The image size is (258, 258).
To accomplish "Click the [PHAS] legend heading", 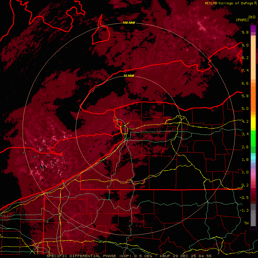I will coord(242,20).
